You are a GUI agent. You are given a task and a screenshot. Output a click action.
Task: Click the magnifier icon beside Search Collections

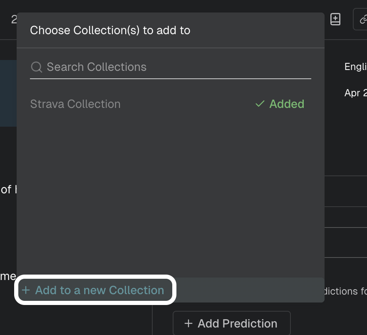click(x=37, y=67)
